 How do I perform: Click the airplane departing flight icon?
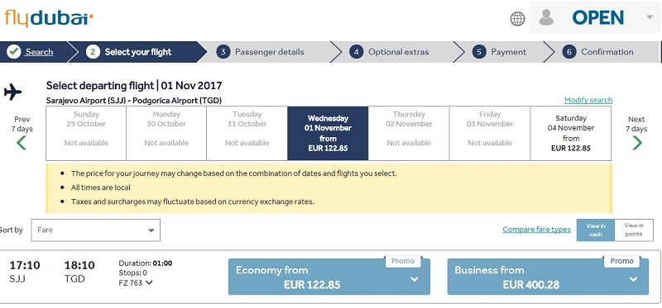(12, 92)
